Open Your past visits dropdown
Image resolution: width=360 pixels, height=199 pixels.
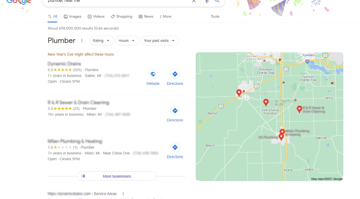point(159,41)
